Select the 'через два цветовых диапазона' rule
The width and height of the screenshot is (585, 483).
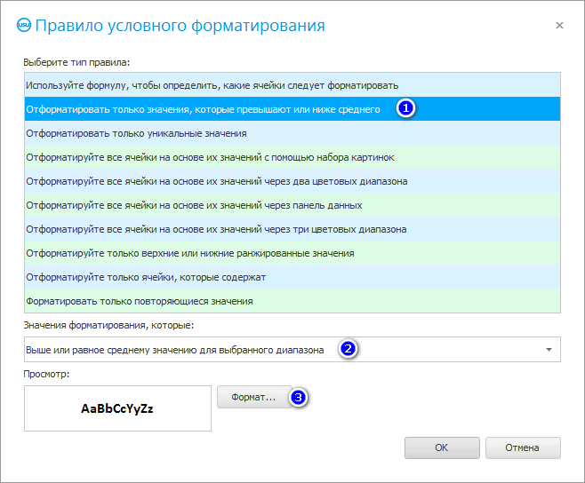pyautogui.click(x=217, y=181)
